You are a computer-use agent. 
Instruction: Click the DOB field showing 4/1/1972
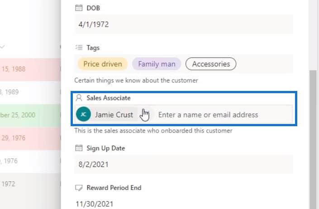coord(184,24)
